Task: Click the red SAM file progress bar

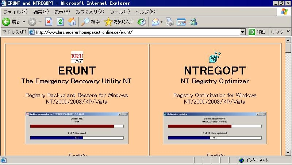Action: (x=77, y=126)
